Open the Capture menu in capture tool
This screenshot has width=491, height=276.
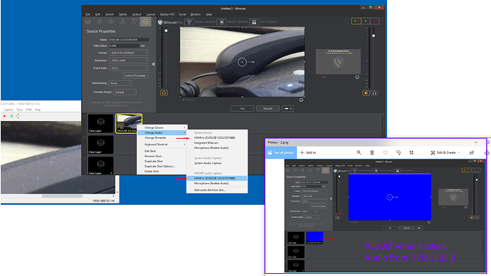point(8,110)
